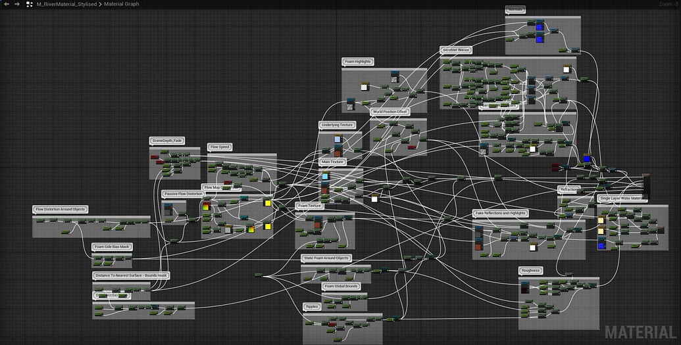Select lower yellow node in Flow Map group
Screen dimensions: 681x345
point(268,226)
